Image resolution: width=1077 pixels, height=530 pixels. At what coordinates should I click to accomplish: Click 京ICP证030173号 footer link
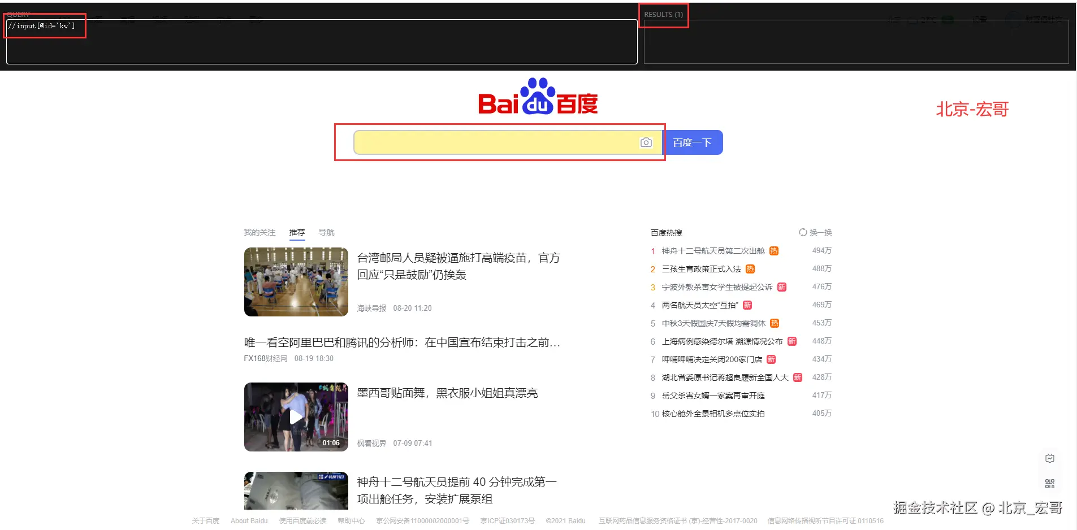(x=507, y=521)
